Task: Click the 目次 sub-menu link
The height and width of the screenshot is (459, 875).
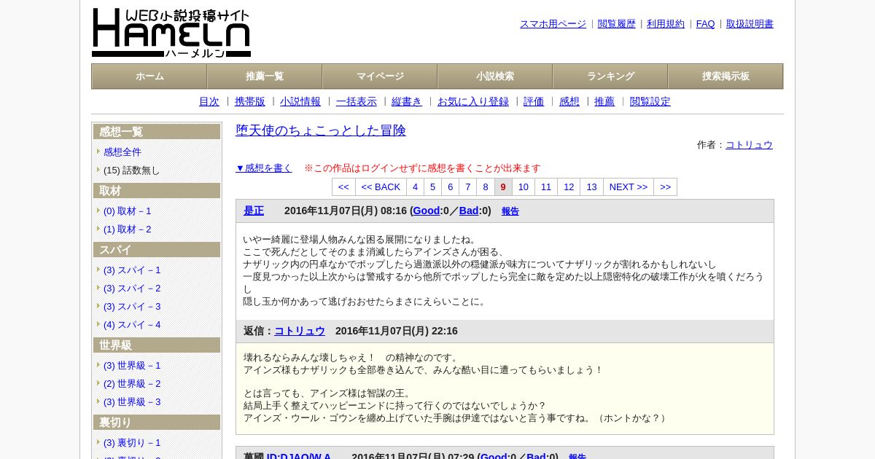Action: click(209, 102)
